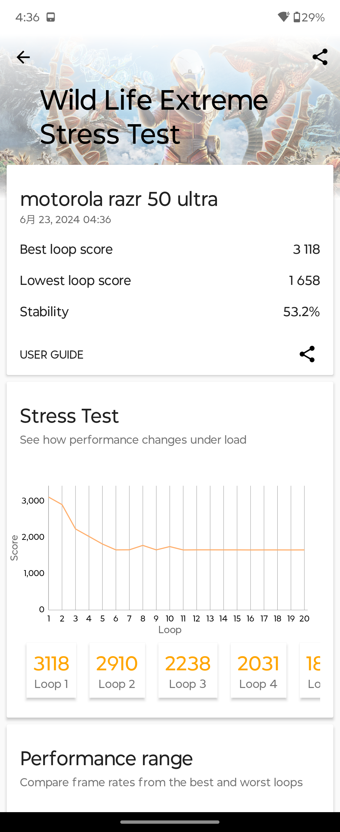
Task: Tap the Performance range heading
Action: 106,759
